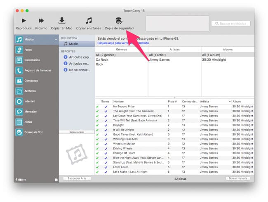Toggle iTunes checkmark for Daylight track
The width and height of the screenshot is (268, 202).
106,125
